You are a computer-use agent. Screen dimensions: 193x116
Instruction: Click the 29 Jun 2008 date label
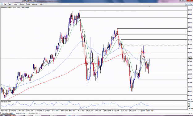click(81, 110)
